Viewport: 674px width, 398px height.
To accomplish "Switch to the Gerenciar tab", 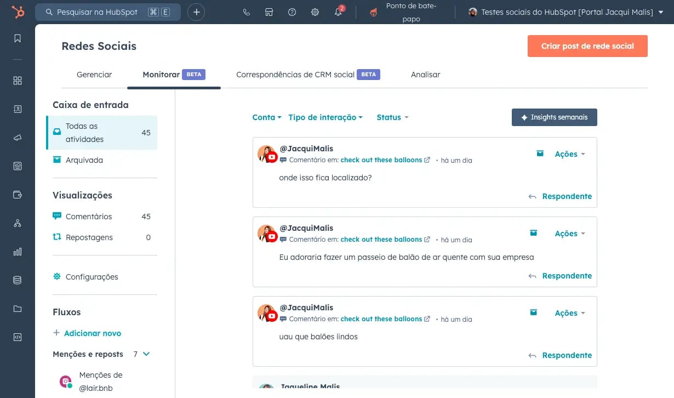I will [x=94, y=75].
